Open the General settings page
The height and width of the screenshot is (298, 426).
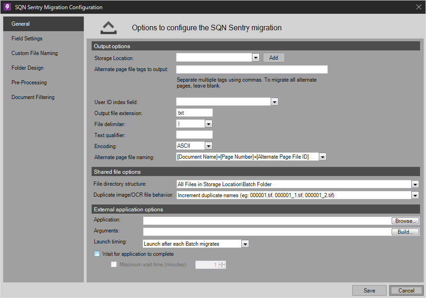(x=44, y=24)
